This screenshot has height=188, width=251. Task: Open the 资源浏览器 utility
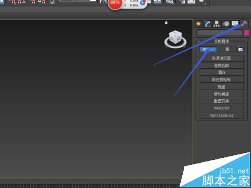click(x=221, y=58)
